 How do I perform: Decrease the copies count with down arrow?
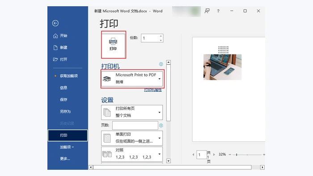[x=161, y=40]
